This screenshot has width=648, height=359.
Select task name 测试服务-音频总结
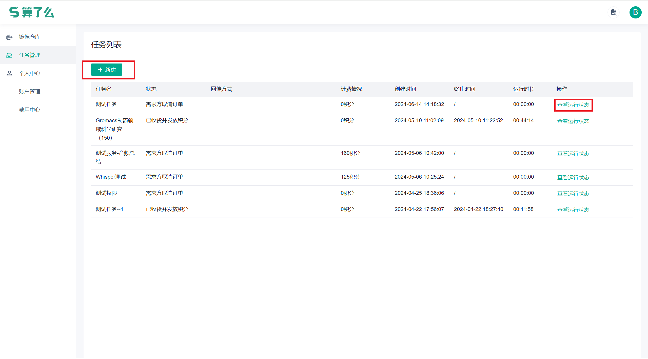(115, 157)
